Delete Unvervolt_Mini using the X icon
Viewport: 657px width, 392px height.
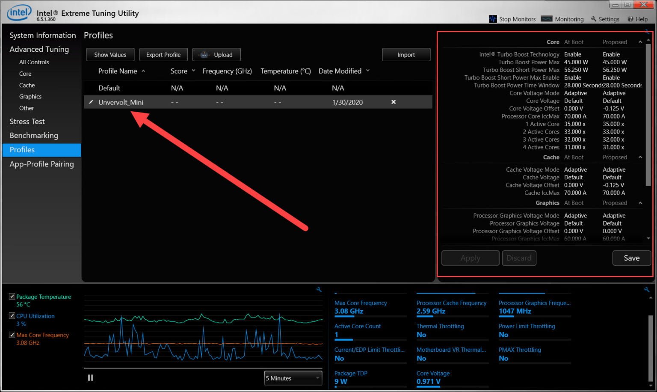point(393,102)
